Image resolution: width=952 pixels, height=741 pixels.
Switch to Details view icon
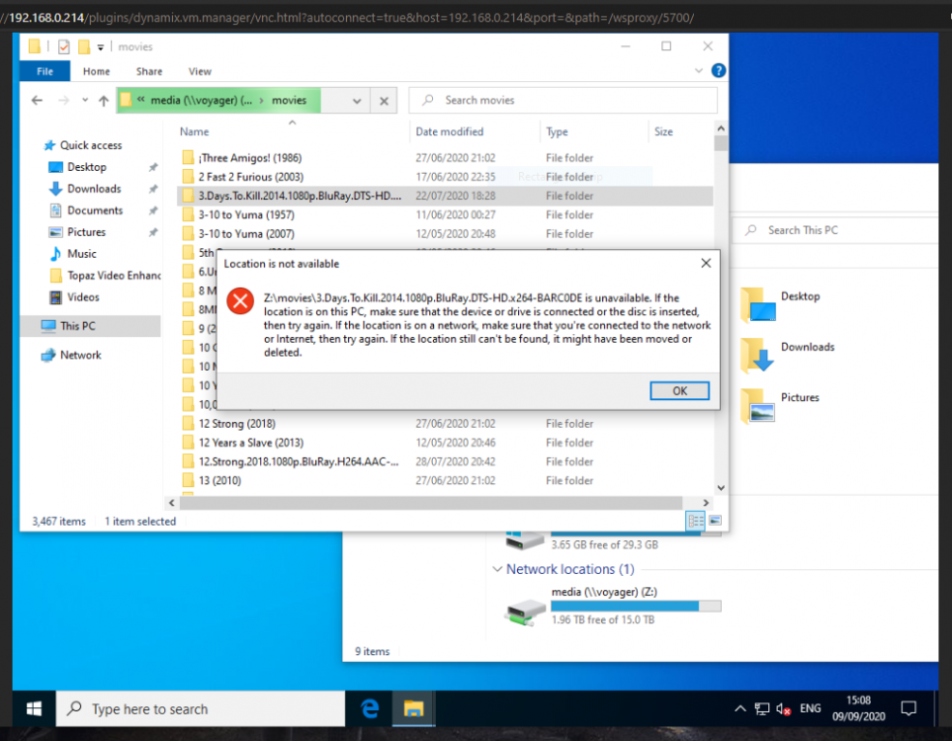pos(695,521)
